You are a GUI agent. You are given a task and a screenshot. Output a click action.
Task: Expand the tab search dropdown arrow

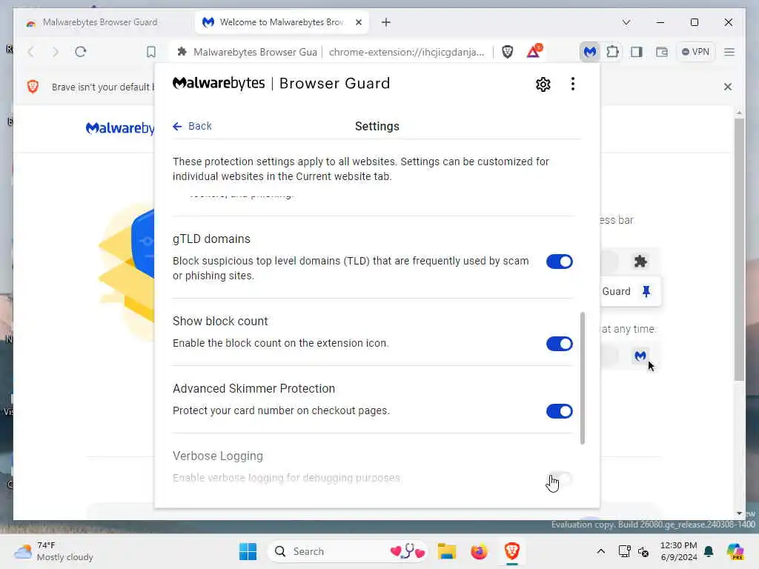click(x=626, y=22)
